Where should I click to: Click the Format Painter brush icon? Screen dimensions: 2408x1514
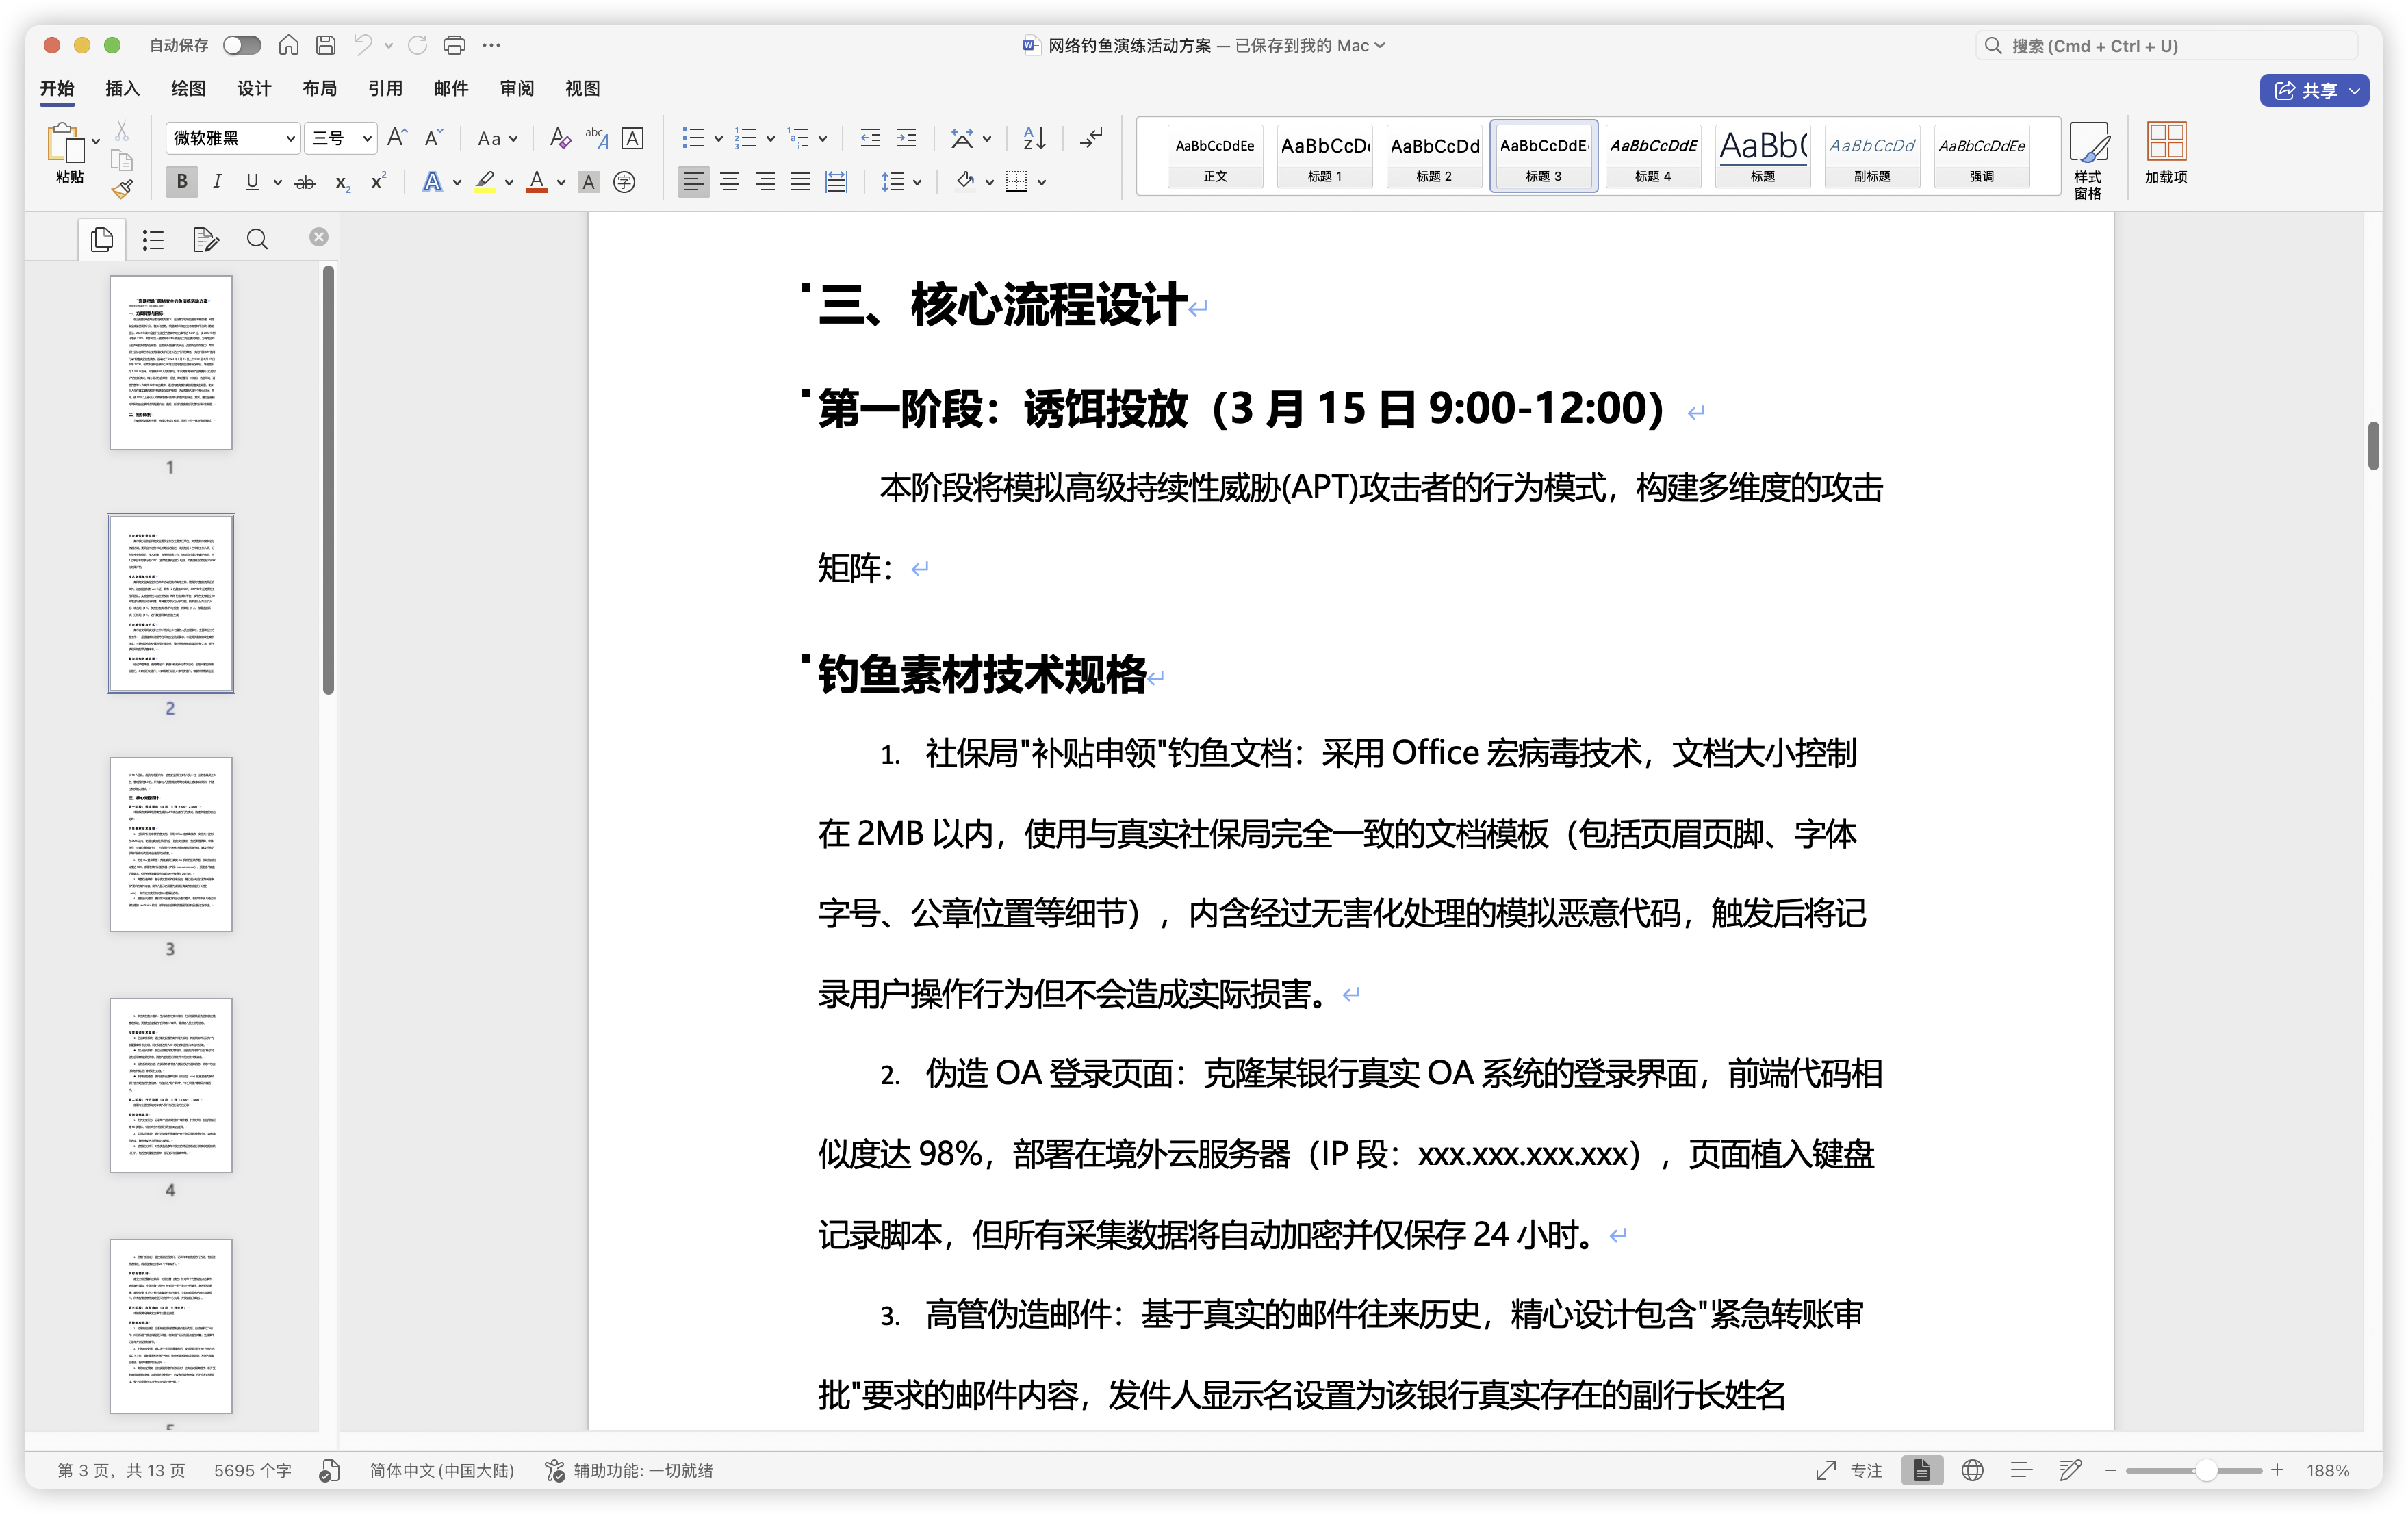pyautogui.click(x=122, y=189)
